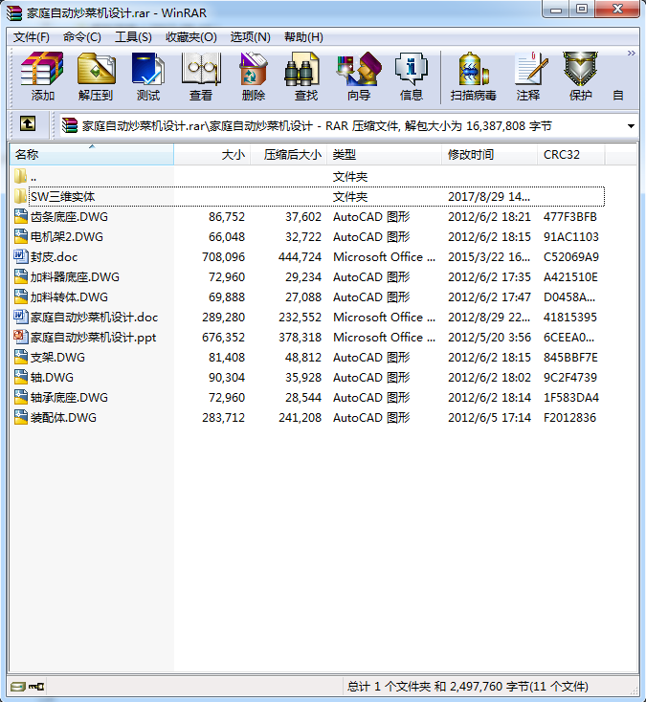This screenshot has height=702, width=646.
Task: Open the 查看 (View) tool
Action: point(201,77)
